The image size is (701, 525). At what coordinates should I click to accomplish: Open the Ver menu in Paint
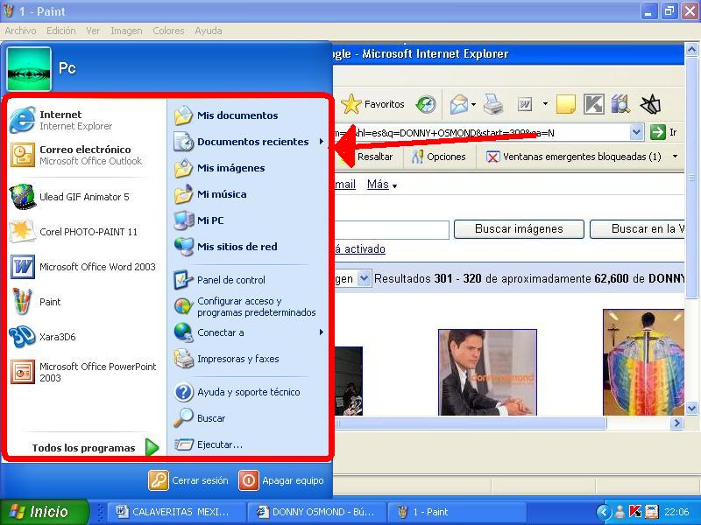93,31
